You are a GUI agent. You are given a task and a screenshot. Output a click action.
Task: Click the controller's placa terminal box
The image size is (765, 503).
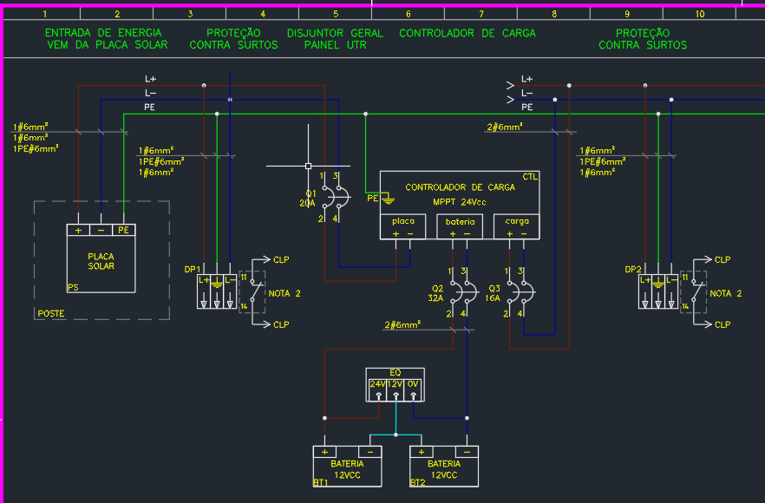(x=403, y=227)
